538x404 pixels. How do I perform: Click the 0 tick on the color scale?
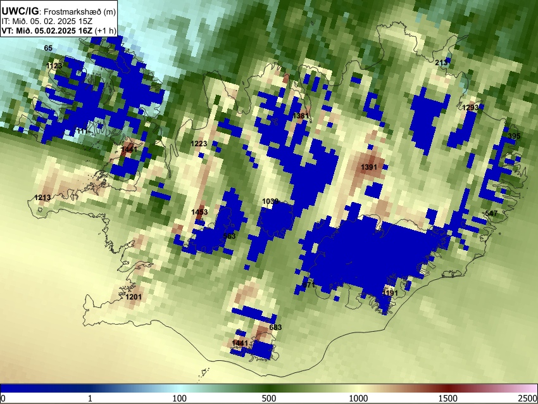[3, 398]
